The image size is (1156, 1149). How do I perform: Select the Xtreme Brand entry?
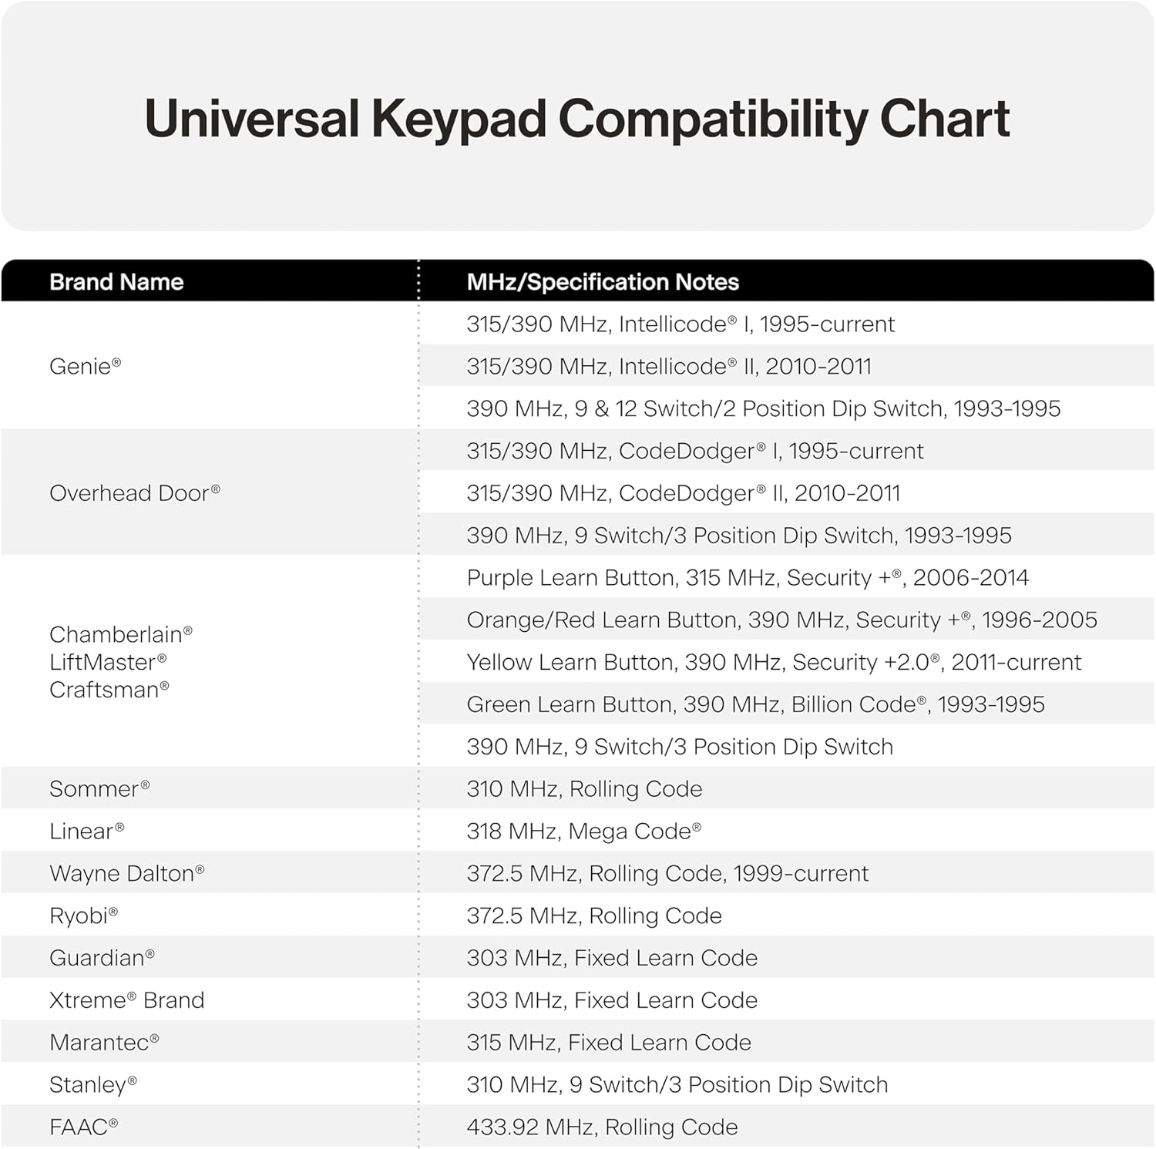[x=126, y=1000]
